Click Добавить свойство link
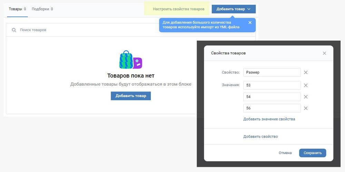Viewport: 345px width, 172px height. tap(260, 137)
